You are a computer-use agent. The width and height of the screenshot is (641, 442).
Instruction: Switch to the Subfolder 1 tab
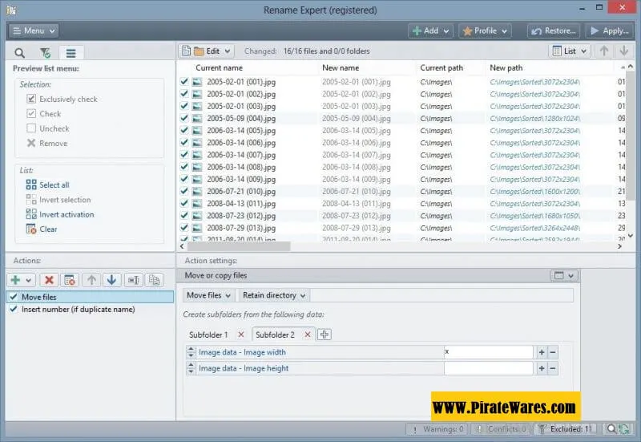pos(208,335)
